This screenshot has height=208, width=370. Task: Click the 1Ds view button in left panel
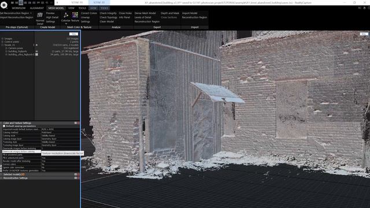pos(73,34)
